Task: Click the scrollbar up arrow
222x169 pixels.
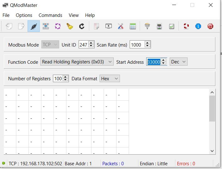Action: [212, 92]
